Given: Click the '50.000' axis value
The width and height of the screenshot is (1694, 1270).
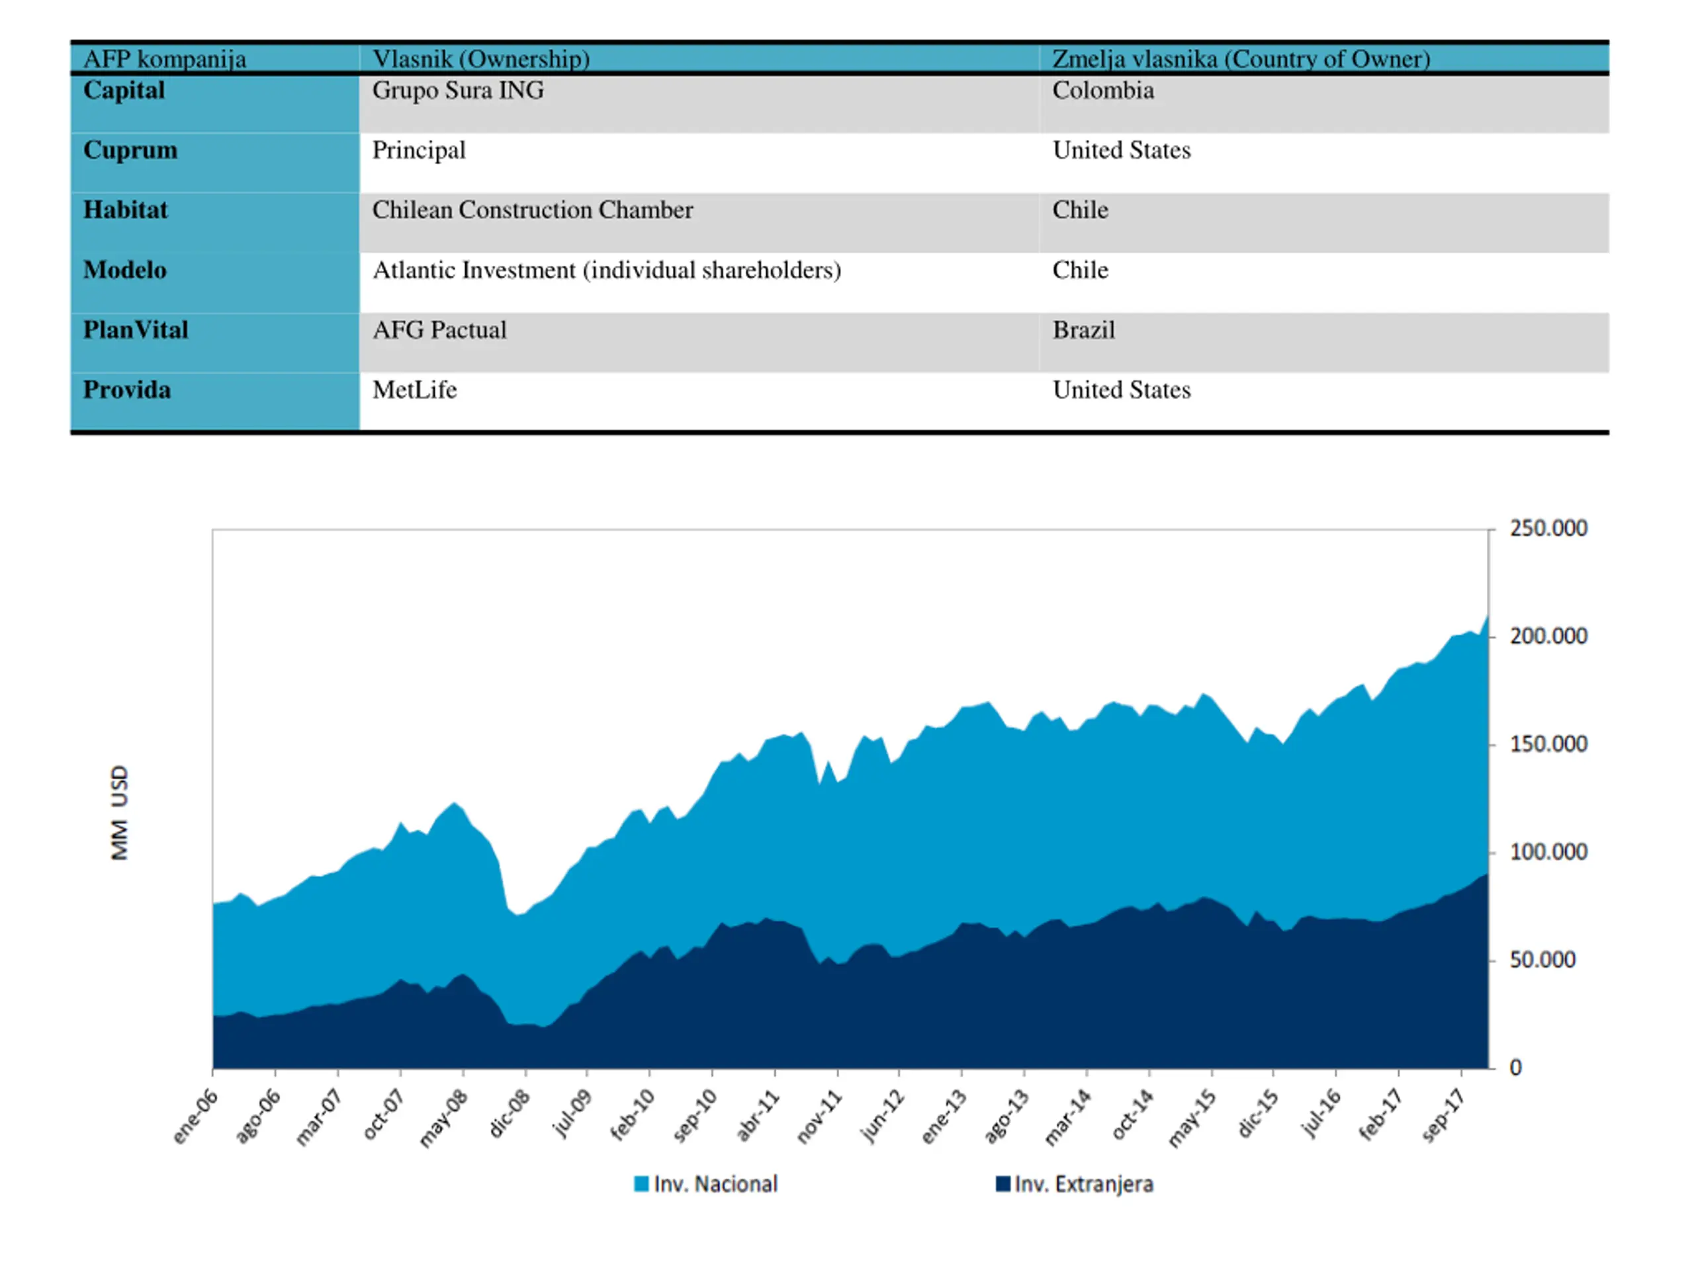Looking at the screenshot, I should click(1542, 960).
